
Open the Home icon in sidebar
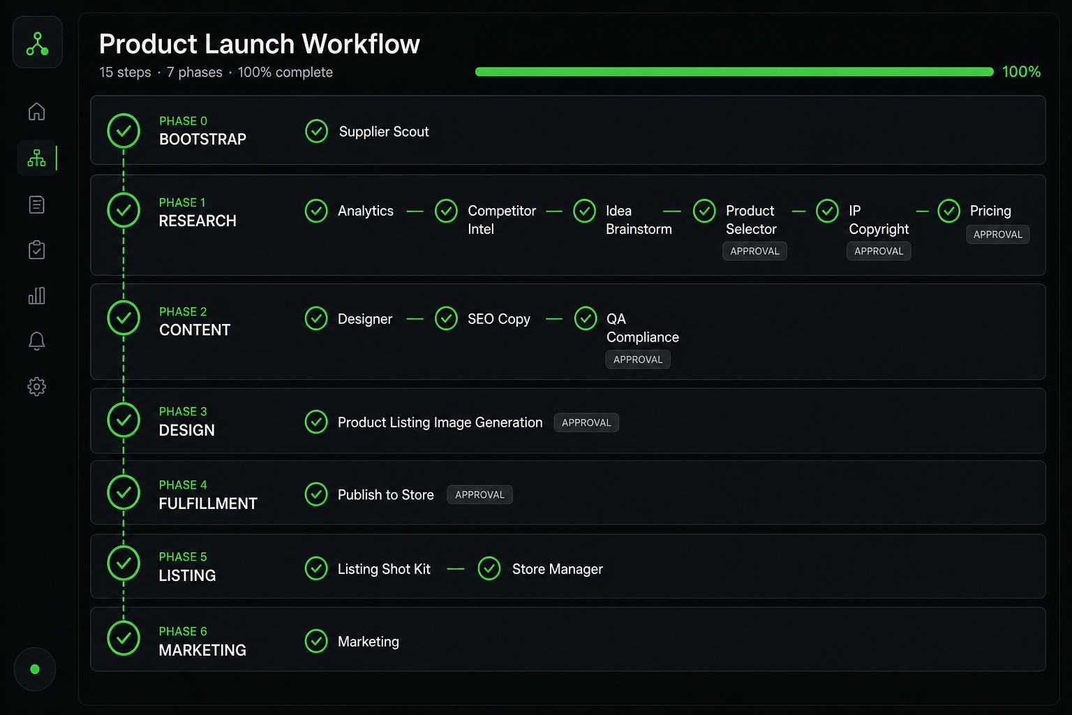pyautogui.click(x=36, y=112)
